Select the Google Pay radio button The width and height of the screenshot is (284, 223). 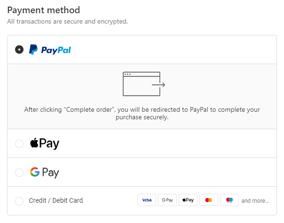click(x=19, y=173)
